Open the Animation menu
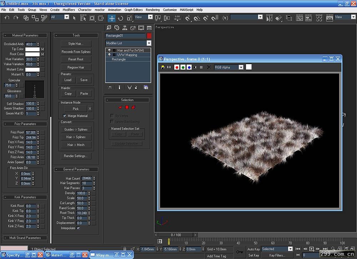This screenshot has height=259, width=357. [115, 10]
